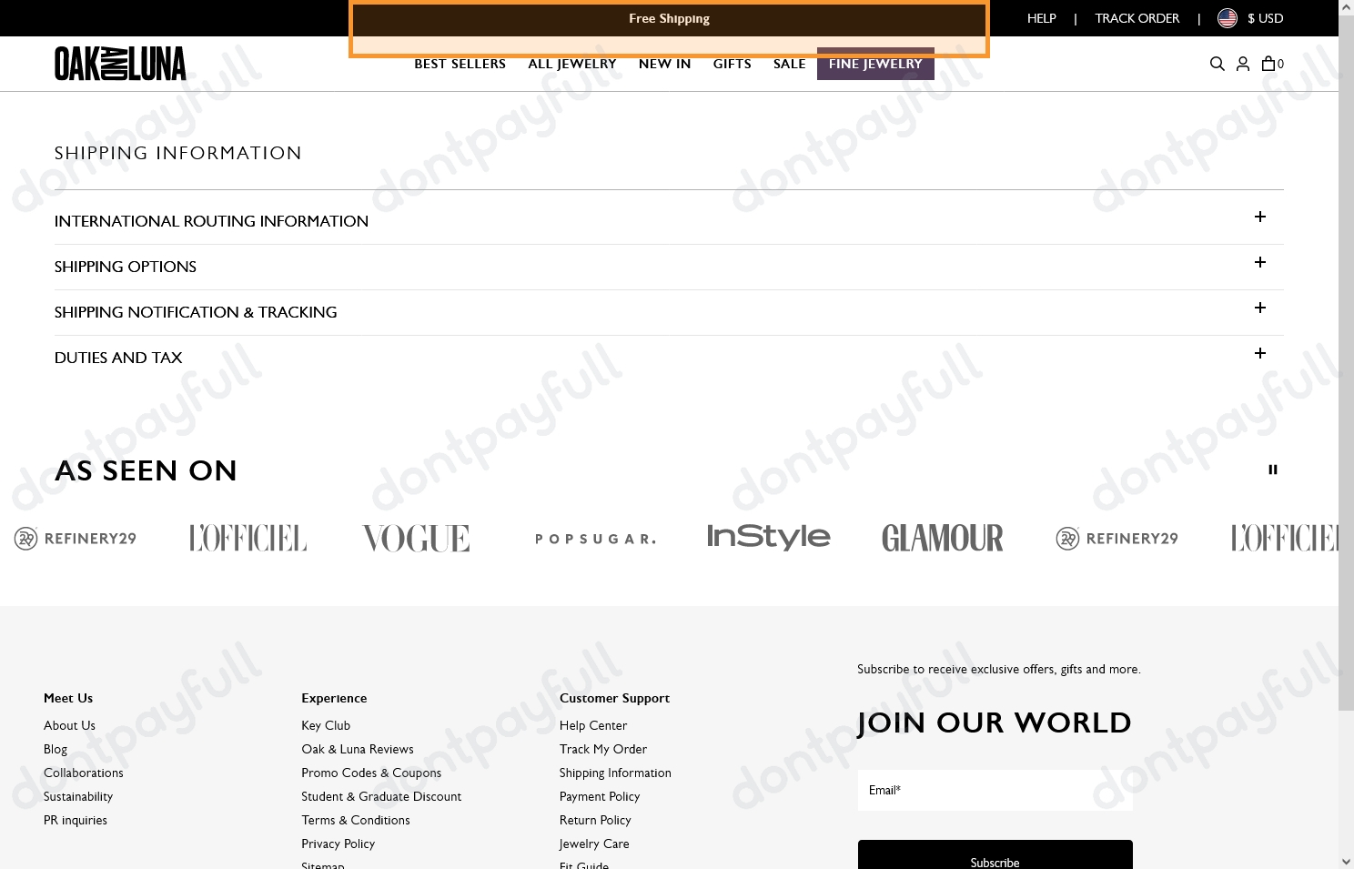Click the InStyle logo in carousel
The height and width of the screenshot is (869, 1354).
[768, 537]
